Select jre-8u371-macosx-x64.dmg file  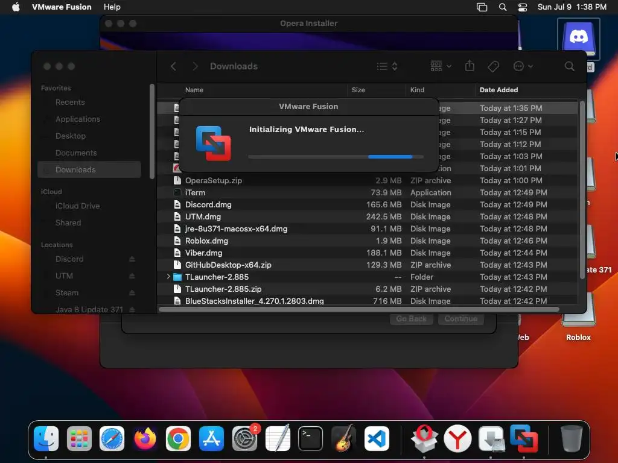(x=368, y=228)
